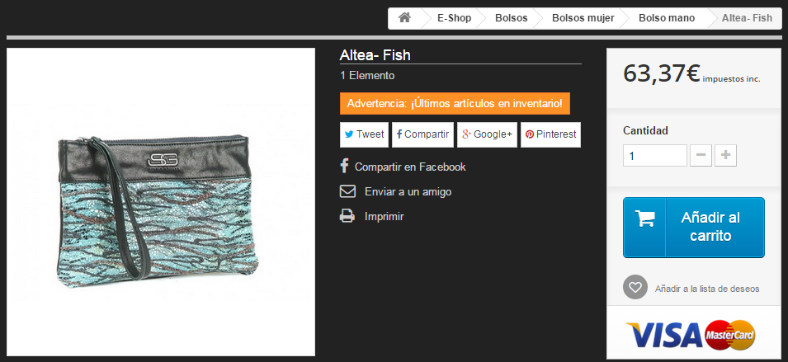Navigate to Bolso mano breadcrumb

coord(667,18)
